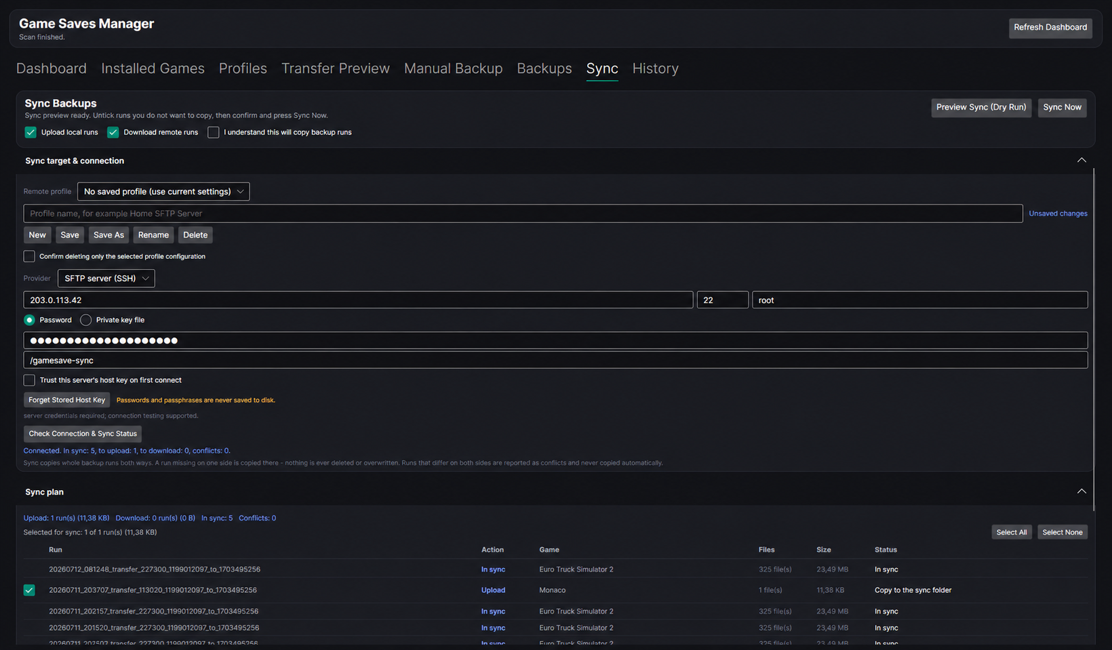
Task: View the History tab
Action: [x=656, y=68]
